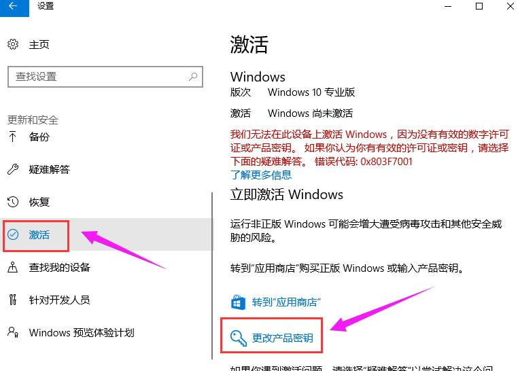Image resolution: width=520 pixels, height=371 pixels.
Task: Click the back arrow in title bar
Action: (14, 6)
